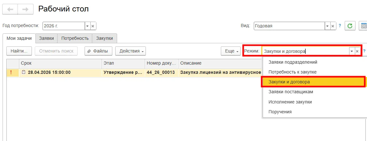
Task: Switch to the Мои задачи tab
Action: coord(19,39)
